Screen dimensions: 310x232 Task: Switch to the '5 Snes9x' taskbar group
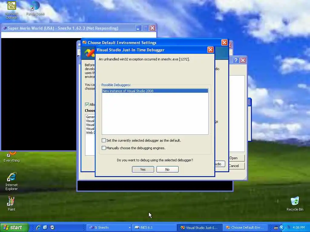109,227
